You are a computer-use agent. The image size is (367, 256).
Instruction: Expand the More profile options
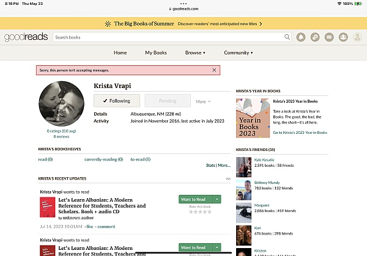203,101
